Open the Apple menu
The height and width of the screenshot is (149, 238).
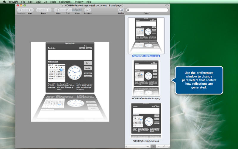click(4, 2)
